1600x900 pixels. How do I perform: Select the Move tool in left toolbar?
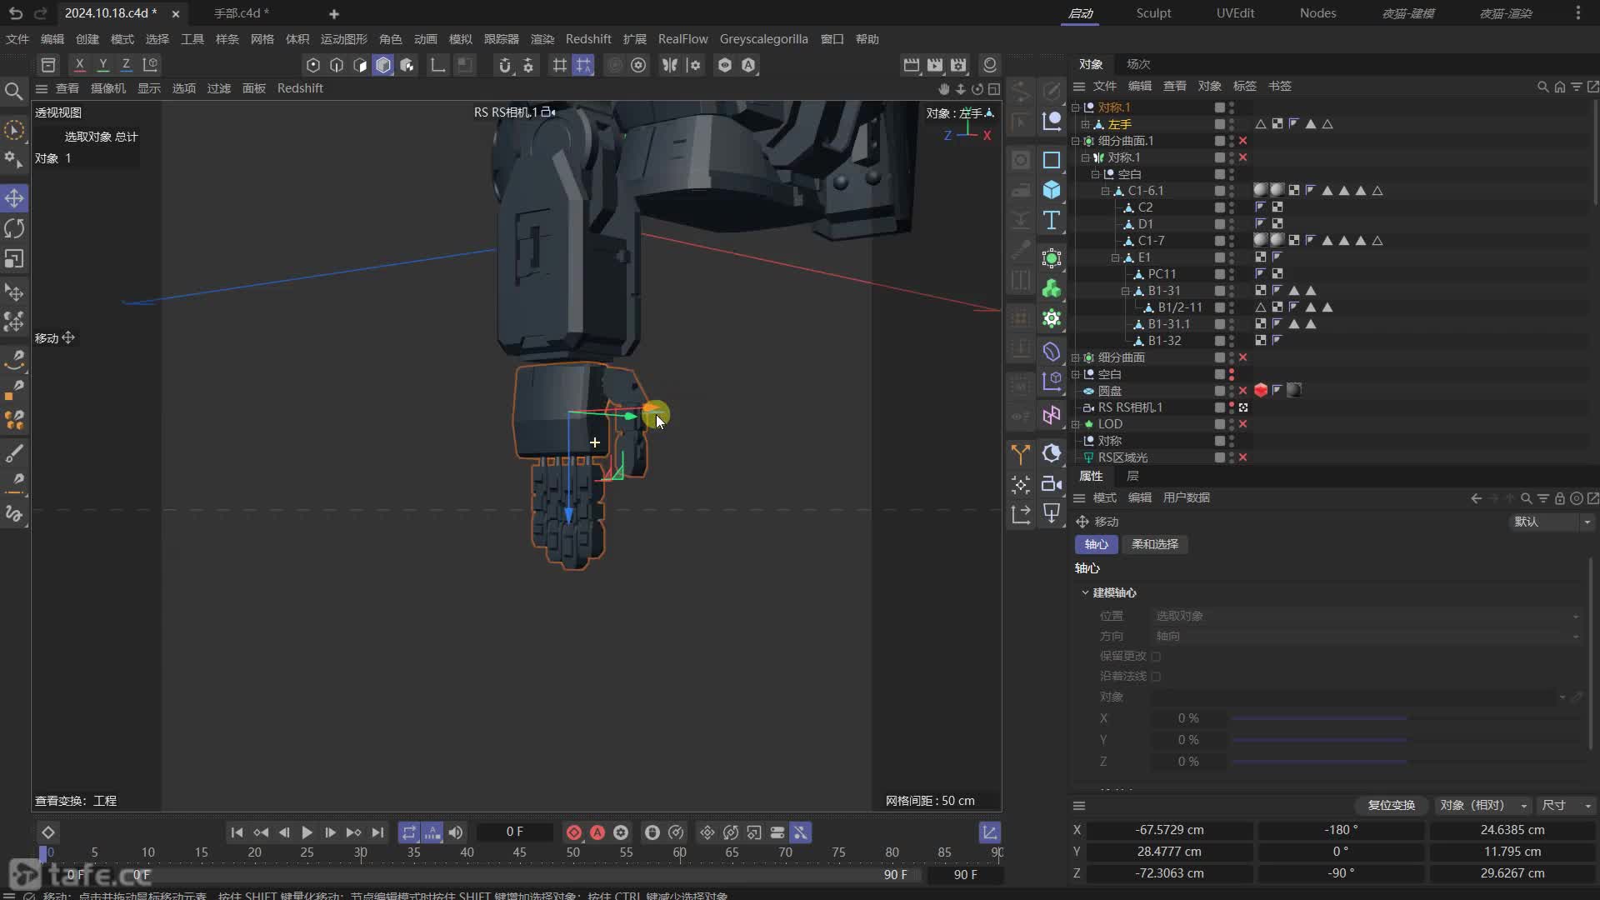[x=14, y=198]
